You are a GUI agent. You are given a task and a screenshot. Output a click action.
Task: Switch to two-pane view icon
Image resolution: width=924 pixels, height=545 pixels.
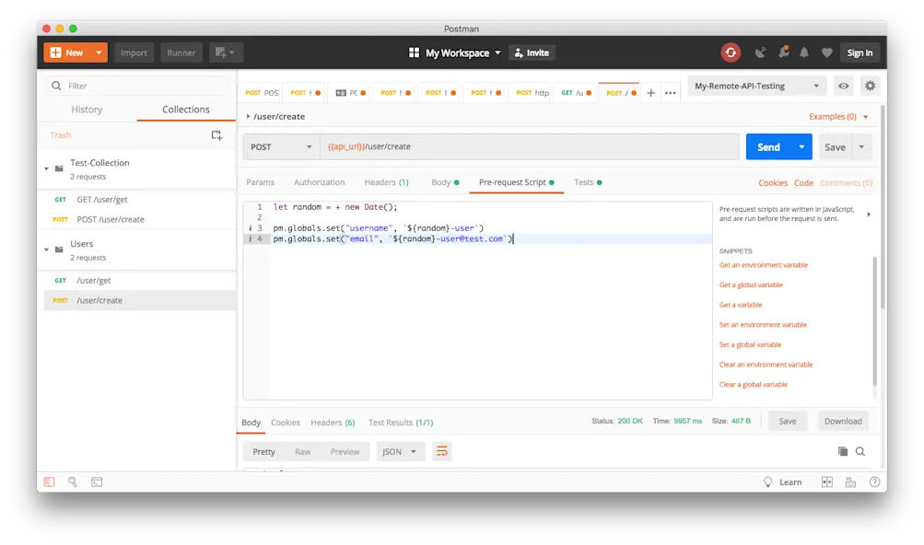(827, 482)
